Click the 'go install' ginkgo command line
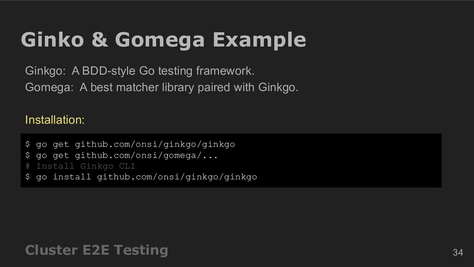Screen dimensions: 474x267 coord(141,177)
